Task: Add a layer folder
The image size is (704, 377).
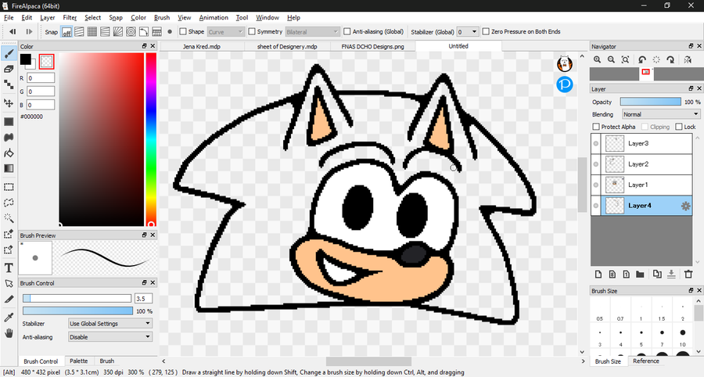Action: point(640,274)
